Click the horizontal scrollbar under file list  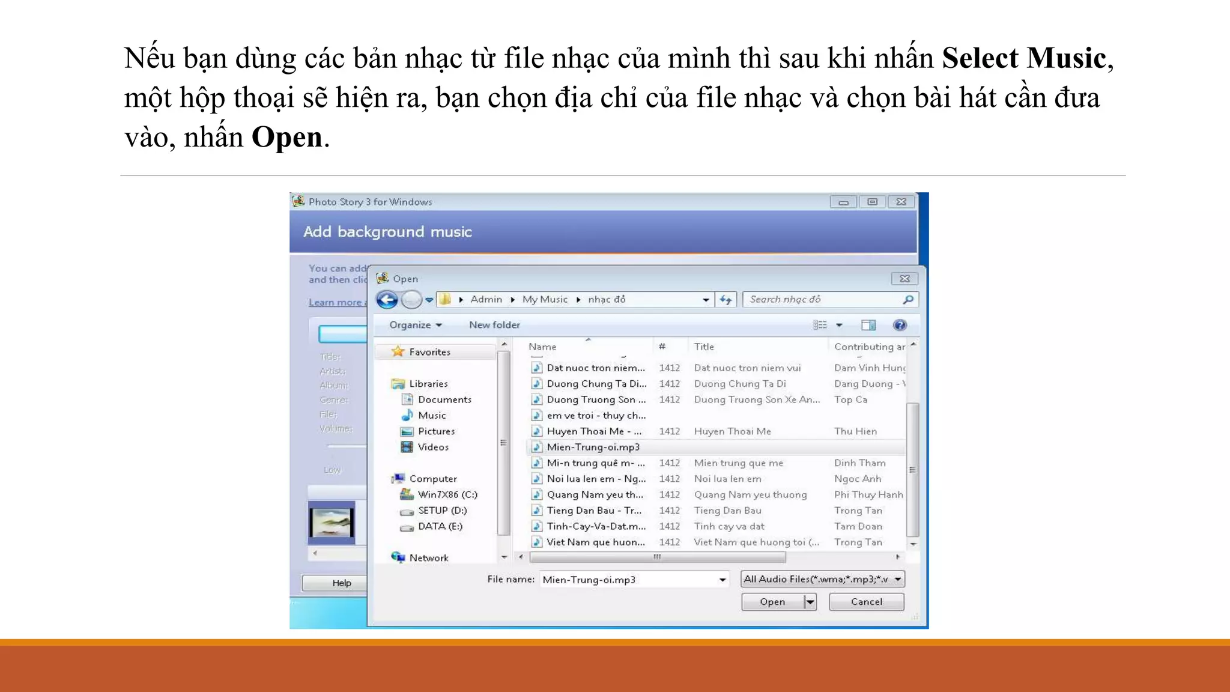click(x=657, y=557)
